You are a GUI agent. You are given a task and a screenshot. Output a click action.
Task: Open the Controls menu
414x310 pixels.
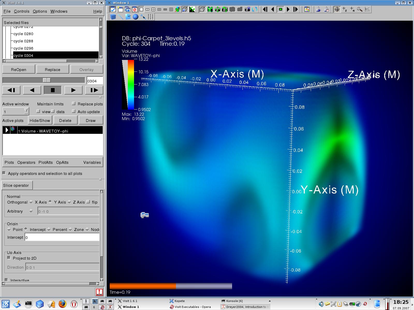pyautogui.click(x=22, y=11)
